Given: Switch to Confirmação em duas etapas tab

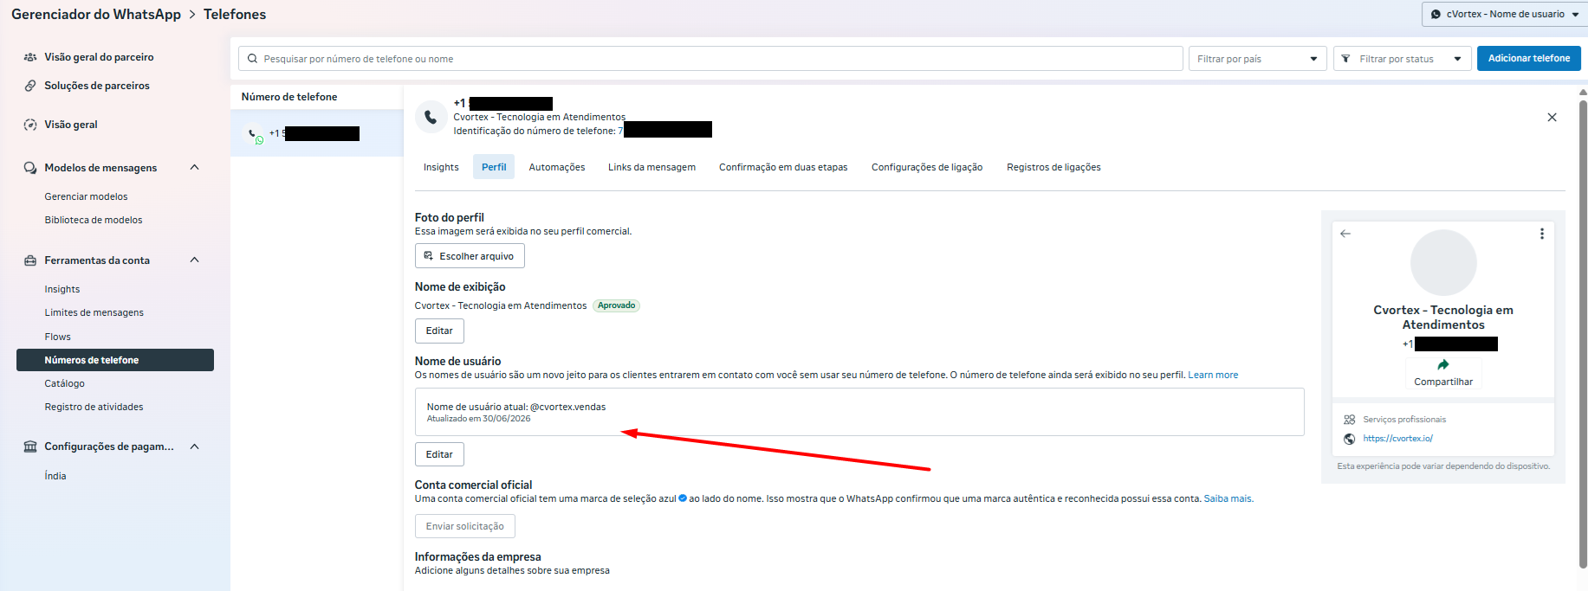Looking at the screenshot, I should [x=783, y=167].
